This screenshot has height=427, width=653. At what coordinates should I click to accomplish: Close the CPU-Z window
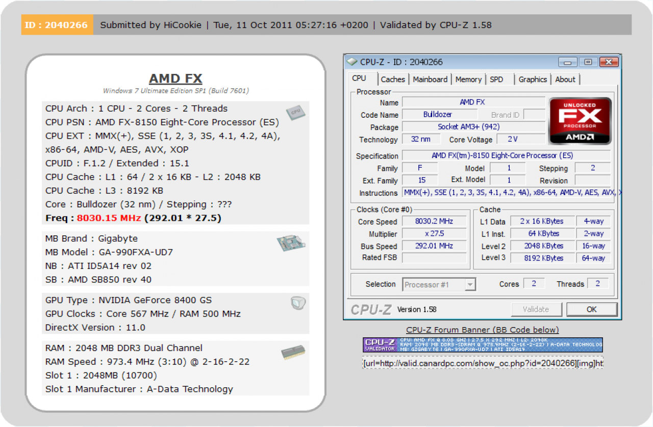(x=608, y=62)
